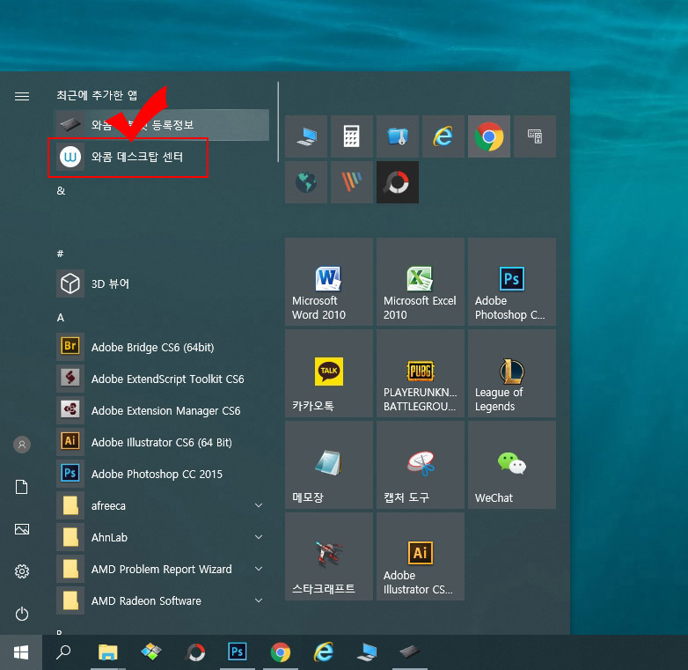
Task: Open the red ring app tile
Action: tap(398, 182)
